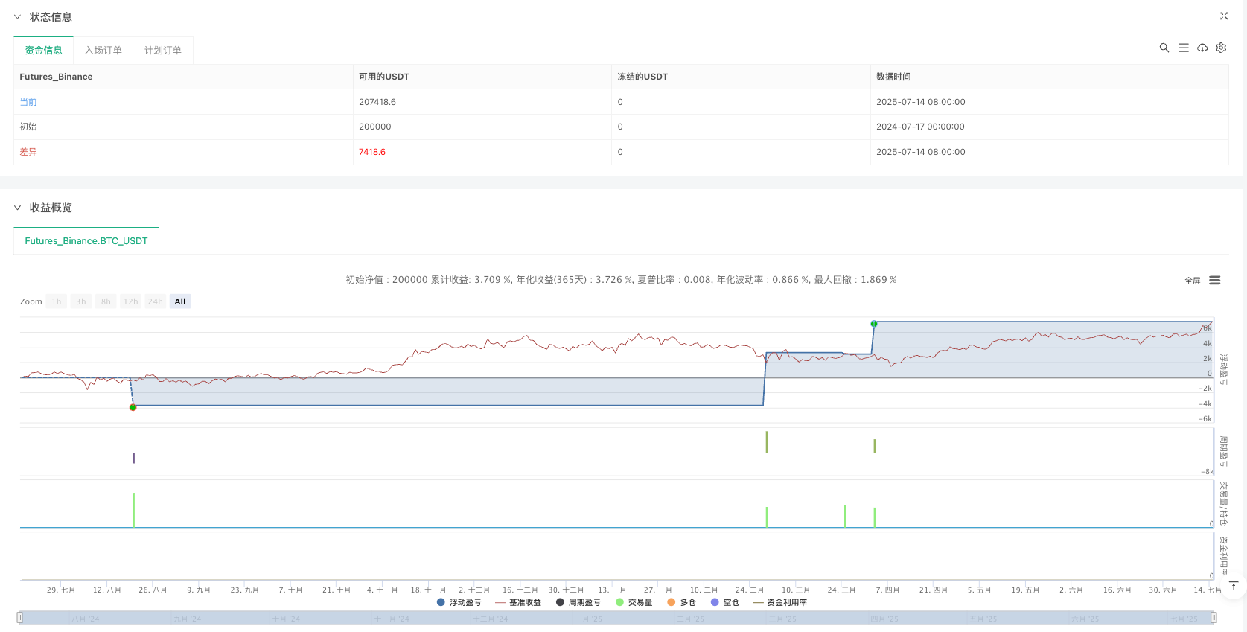Collapse the 收益概览 section
This screenshot has width=1247, height=632.
tap(18, 208)
